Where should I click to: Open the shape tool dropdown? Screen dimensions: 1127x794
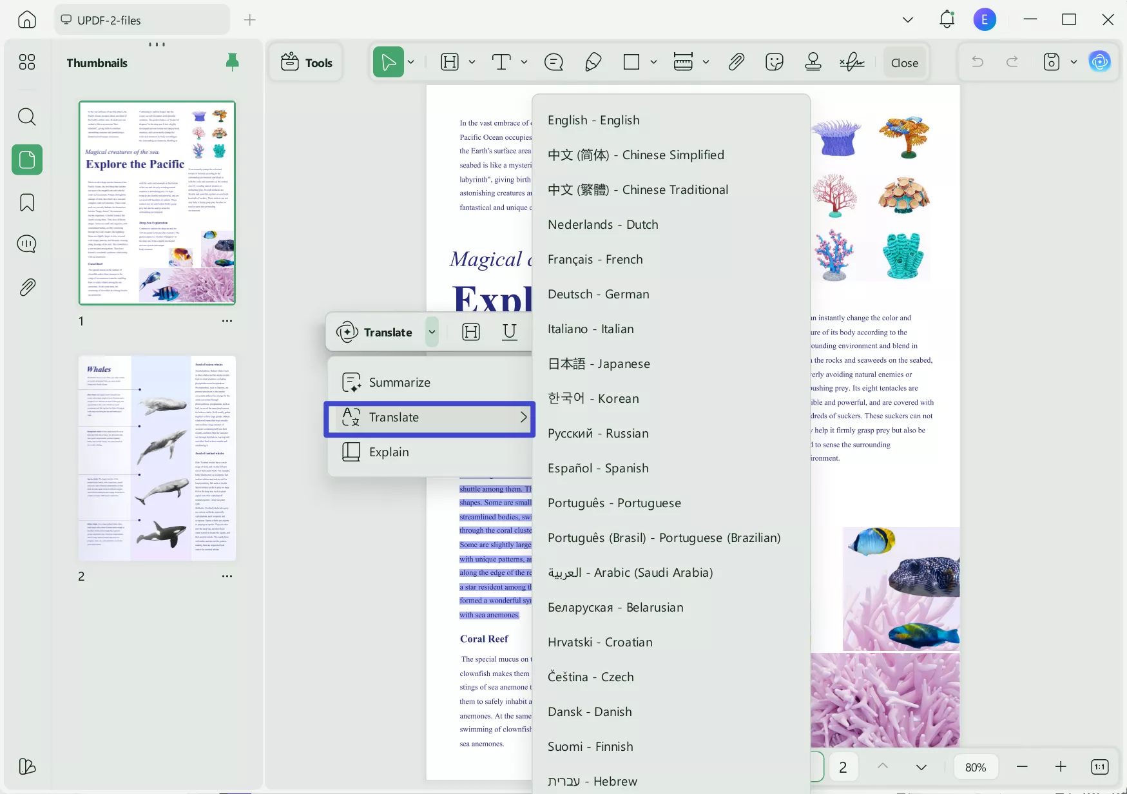click(x=654, y=62)
